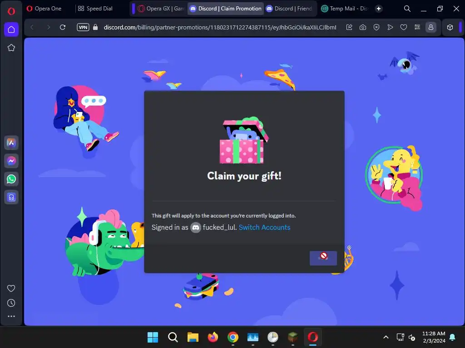Go to Opera start page home icon
The width and height of the screenshot is (465, 348).
coord(11,29)
